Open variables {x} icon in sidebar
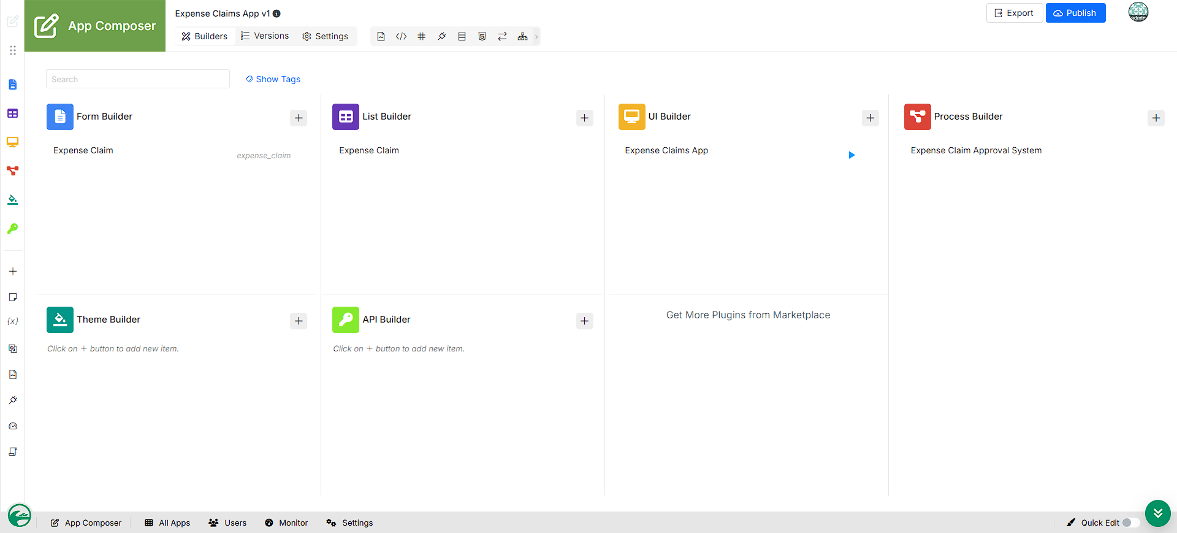Image resolution: width=1177 pixels, height=533 pixels. click(x=13, y=321)
